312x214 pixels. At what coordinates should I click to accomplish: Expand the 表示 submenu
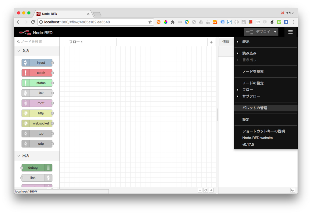tap(266, 42)
